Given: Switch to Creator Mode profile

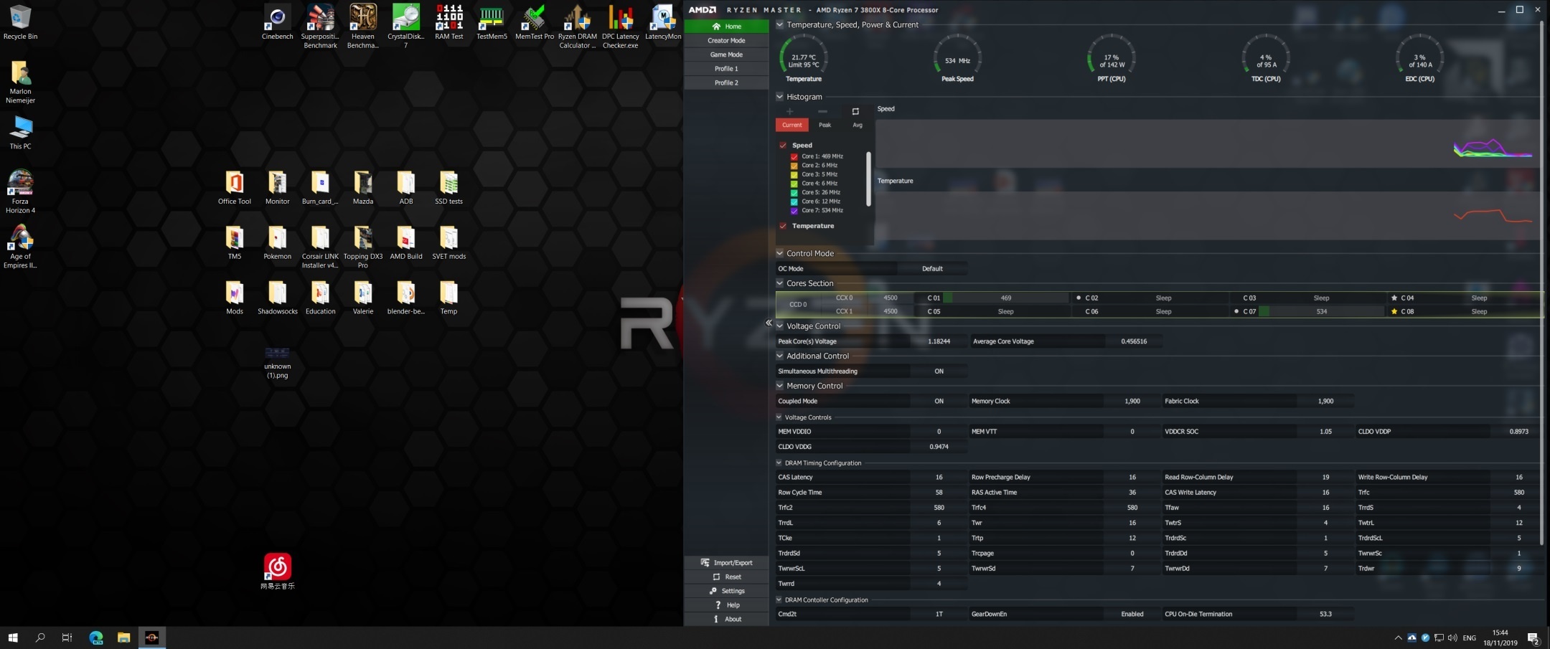Looking at the screenshot, I should coord(726,41).
